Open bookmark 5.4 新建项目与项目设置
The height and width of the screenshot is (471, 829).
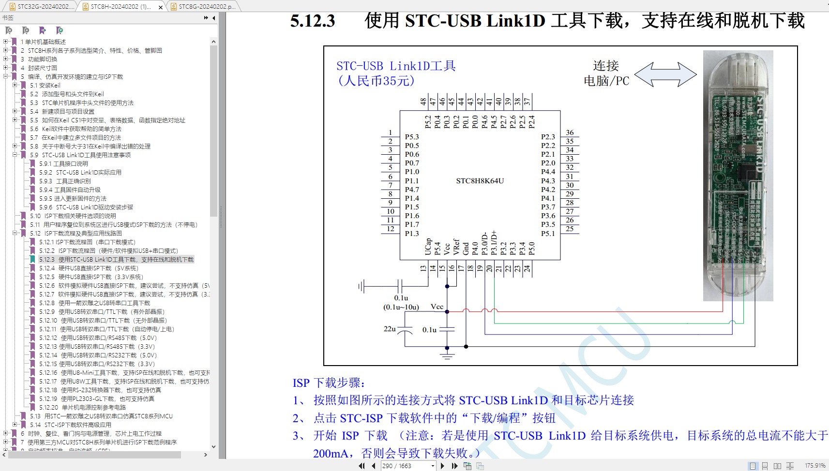[x=62, y=112]
